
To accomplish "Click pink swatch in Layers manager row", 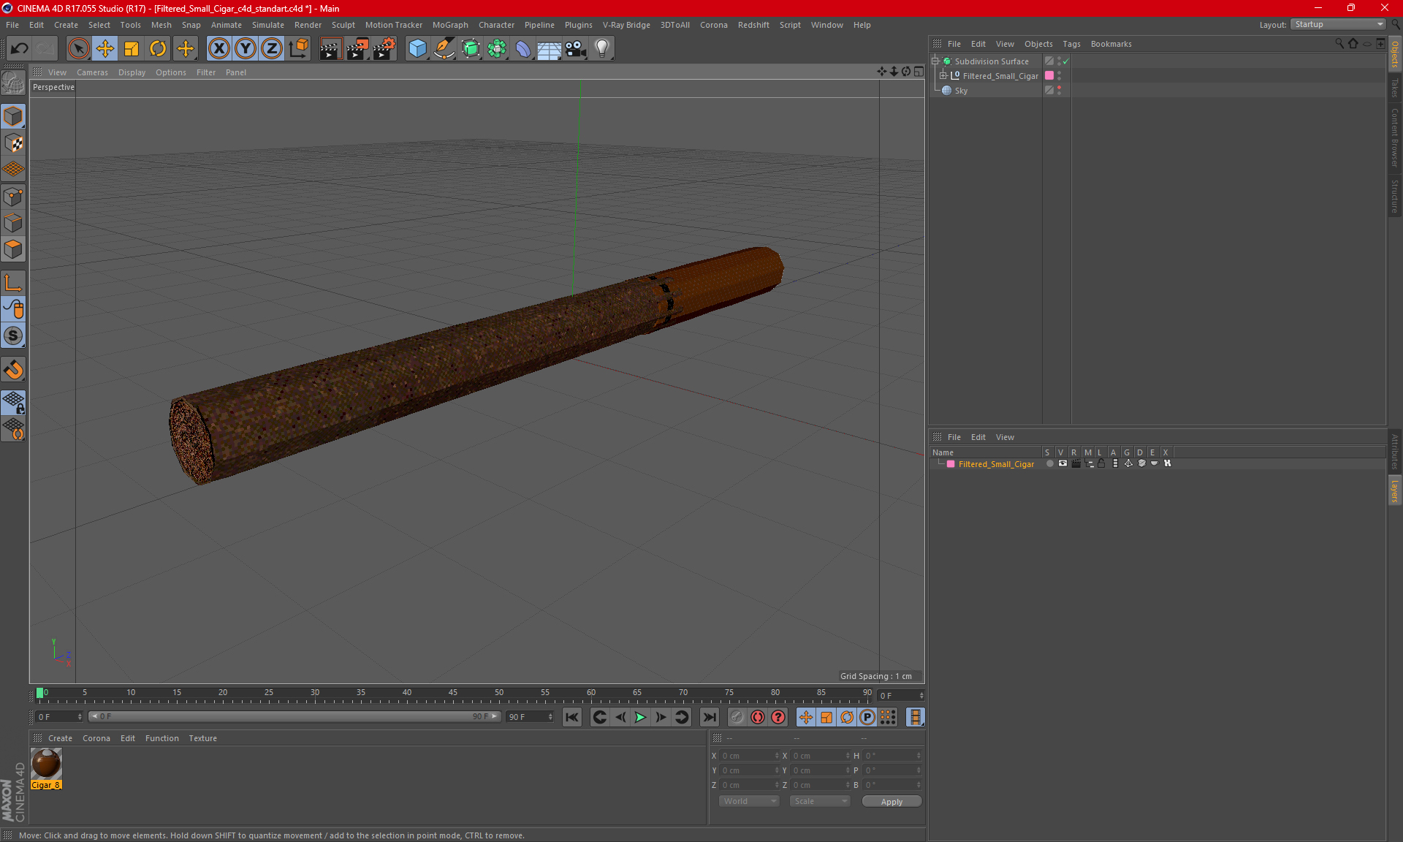I will (951, 464).
